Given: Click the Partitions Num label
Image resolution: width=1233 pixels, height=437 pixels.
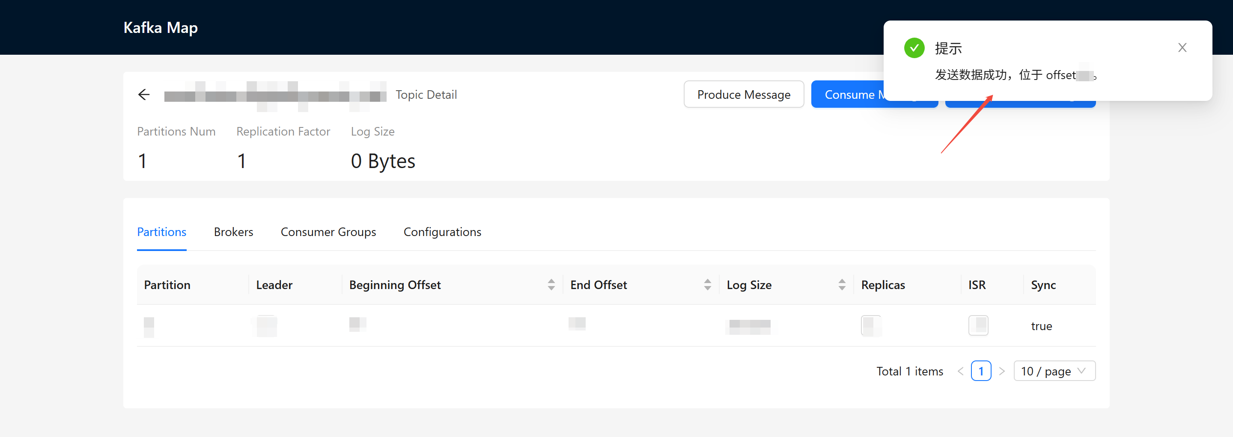Looking at the screenshot, I should tap(176, 131).
